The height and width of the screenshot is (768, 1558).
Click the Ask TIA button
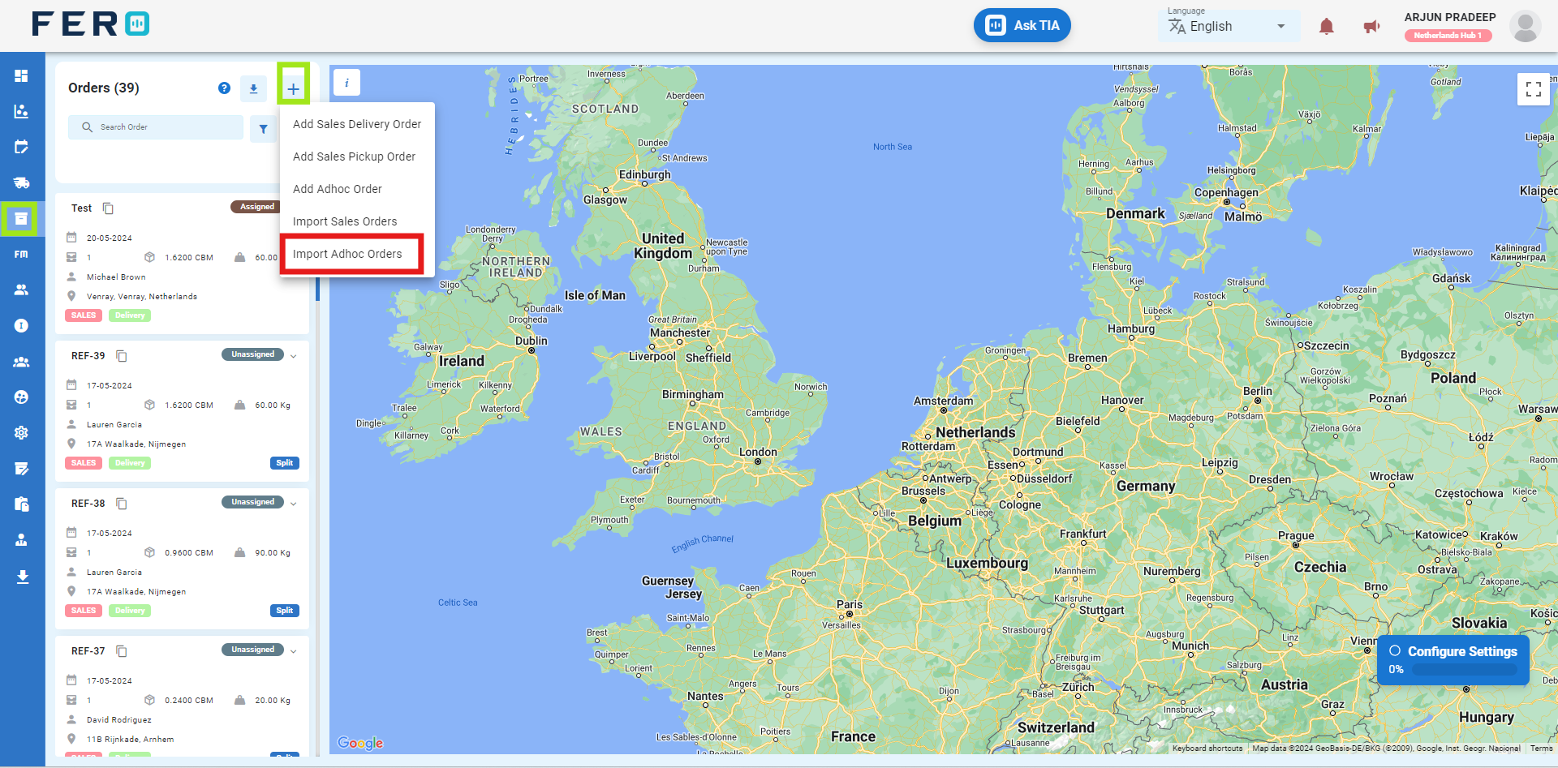click(x=1022, y=25)
